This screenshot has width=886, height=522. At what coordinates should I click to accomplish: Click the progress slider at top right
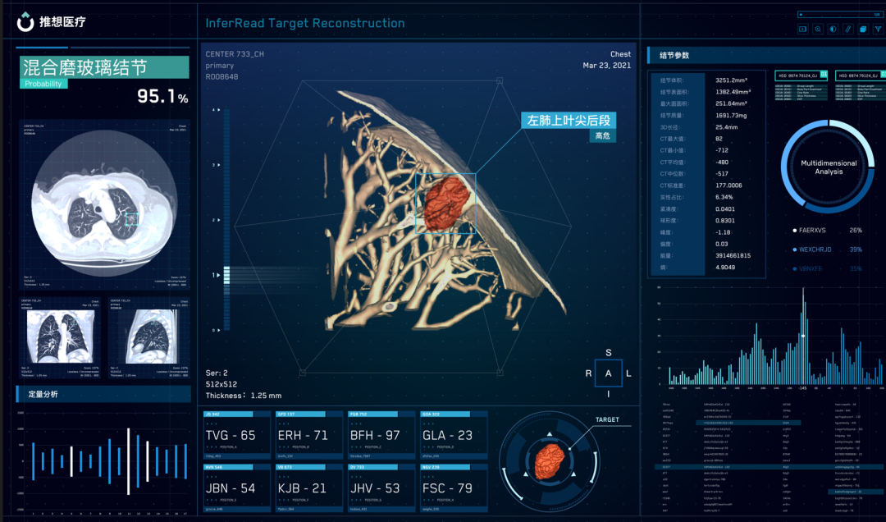(838, 14)
